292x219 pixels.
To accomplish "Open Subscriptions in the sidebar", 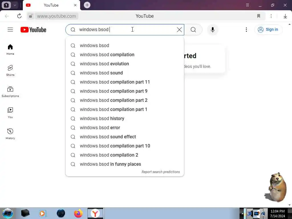I will [10, 92].
